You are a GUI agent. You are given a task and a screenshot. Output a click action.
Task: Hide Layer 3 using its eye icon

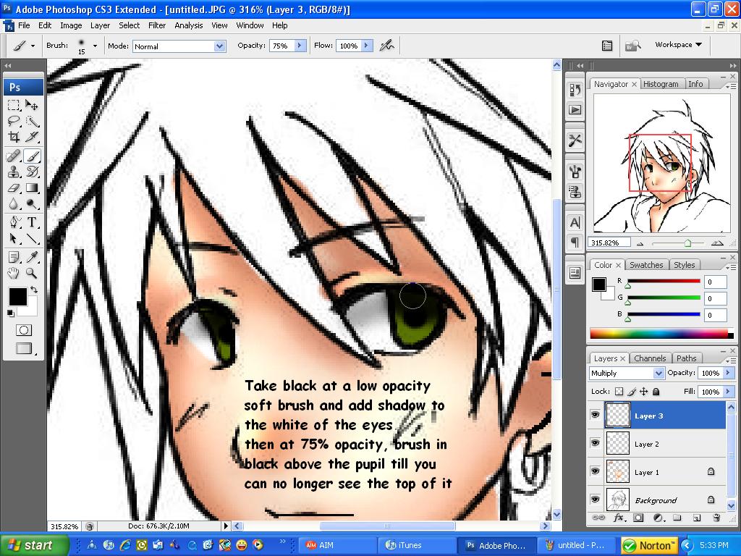[x=595, y=416]
